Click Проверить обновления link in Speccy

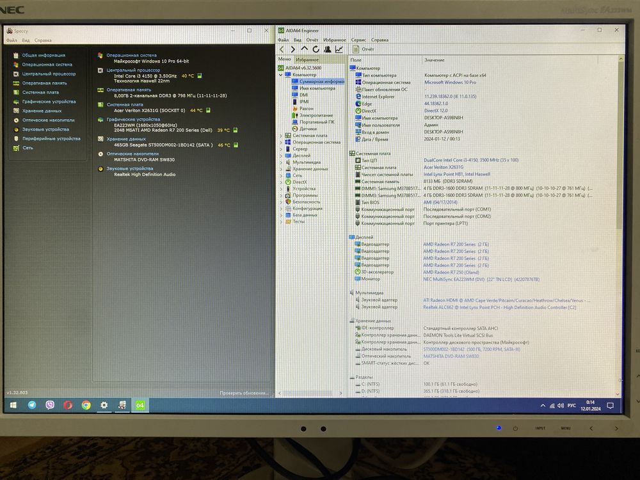pyautogui.click(x=244, y=393)
